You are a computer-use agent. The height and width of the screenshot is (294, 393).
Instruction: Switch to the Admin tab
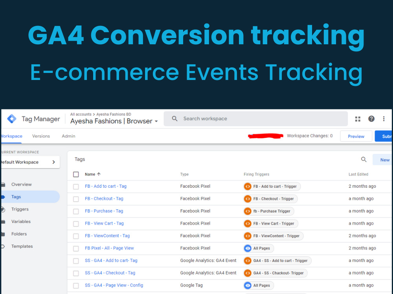point(68,136)
